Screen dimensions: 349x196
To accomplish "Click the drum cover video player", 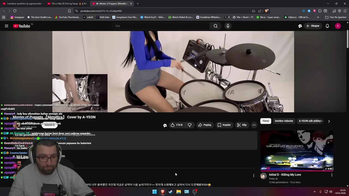I will click(173, 72).
